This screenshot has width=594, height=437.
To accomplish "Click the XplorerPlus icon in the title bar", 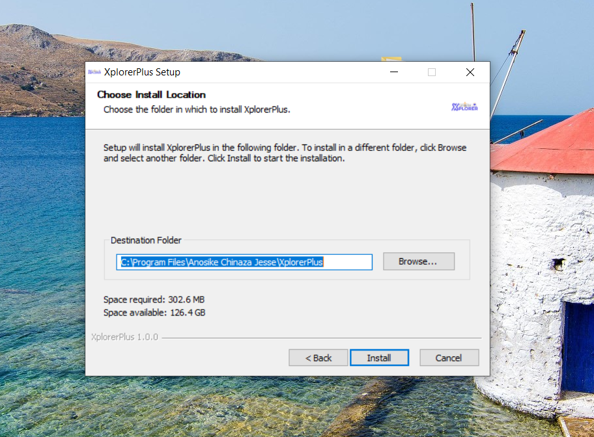I will pos(94,72).
